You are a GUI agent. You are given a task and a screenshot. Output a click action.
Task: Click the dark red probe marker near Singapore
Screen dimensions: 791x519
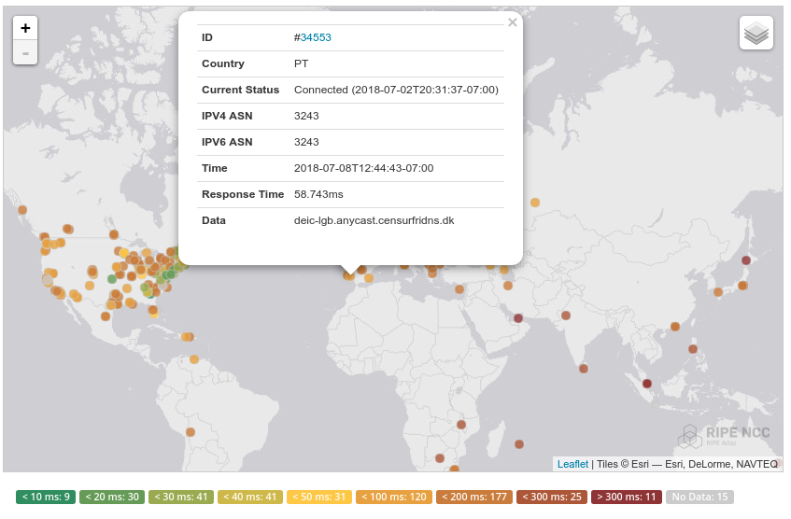coord(647,384)
